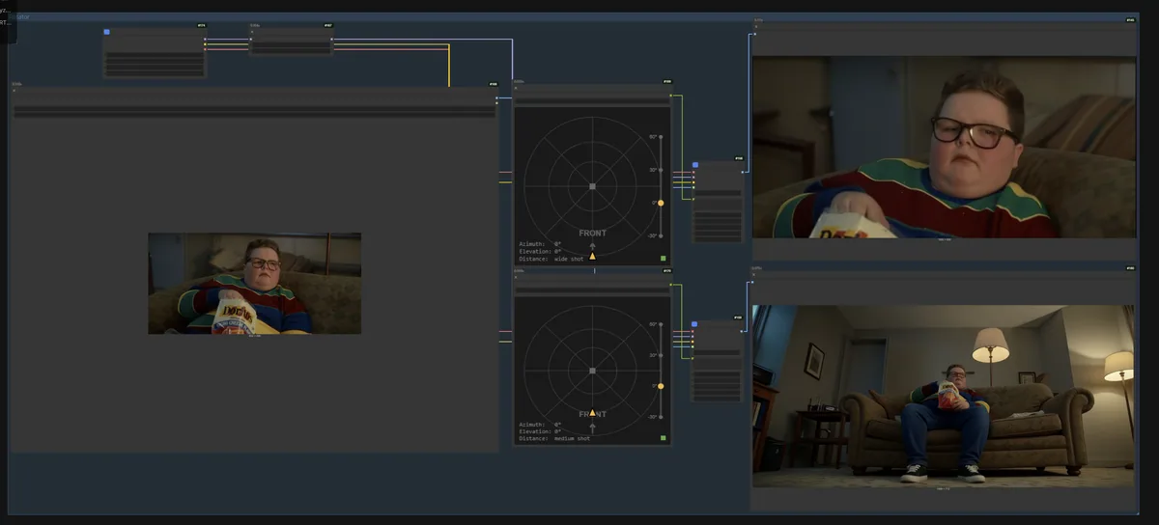Image resolution: width=1159 pixels, height=525 pixels.
Task: Click the blue square icon on the node beside the medium shot widget
Action: pos(693,324)
